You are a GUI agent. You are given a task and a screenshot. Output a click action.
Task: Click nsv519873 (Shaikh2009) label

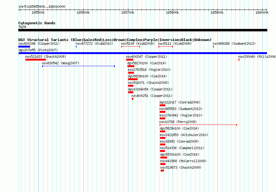181,167
